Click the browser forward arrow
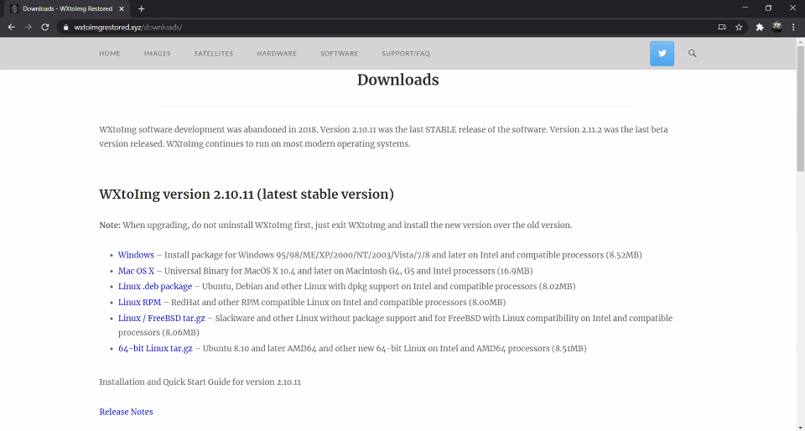 point(29,27)
